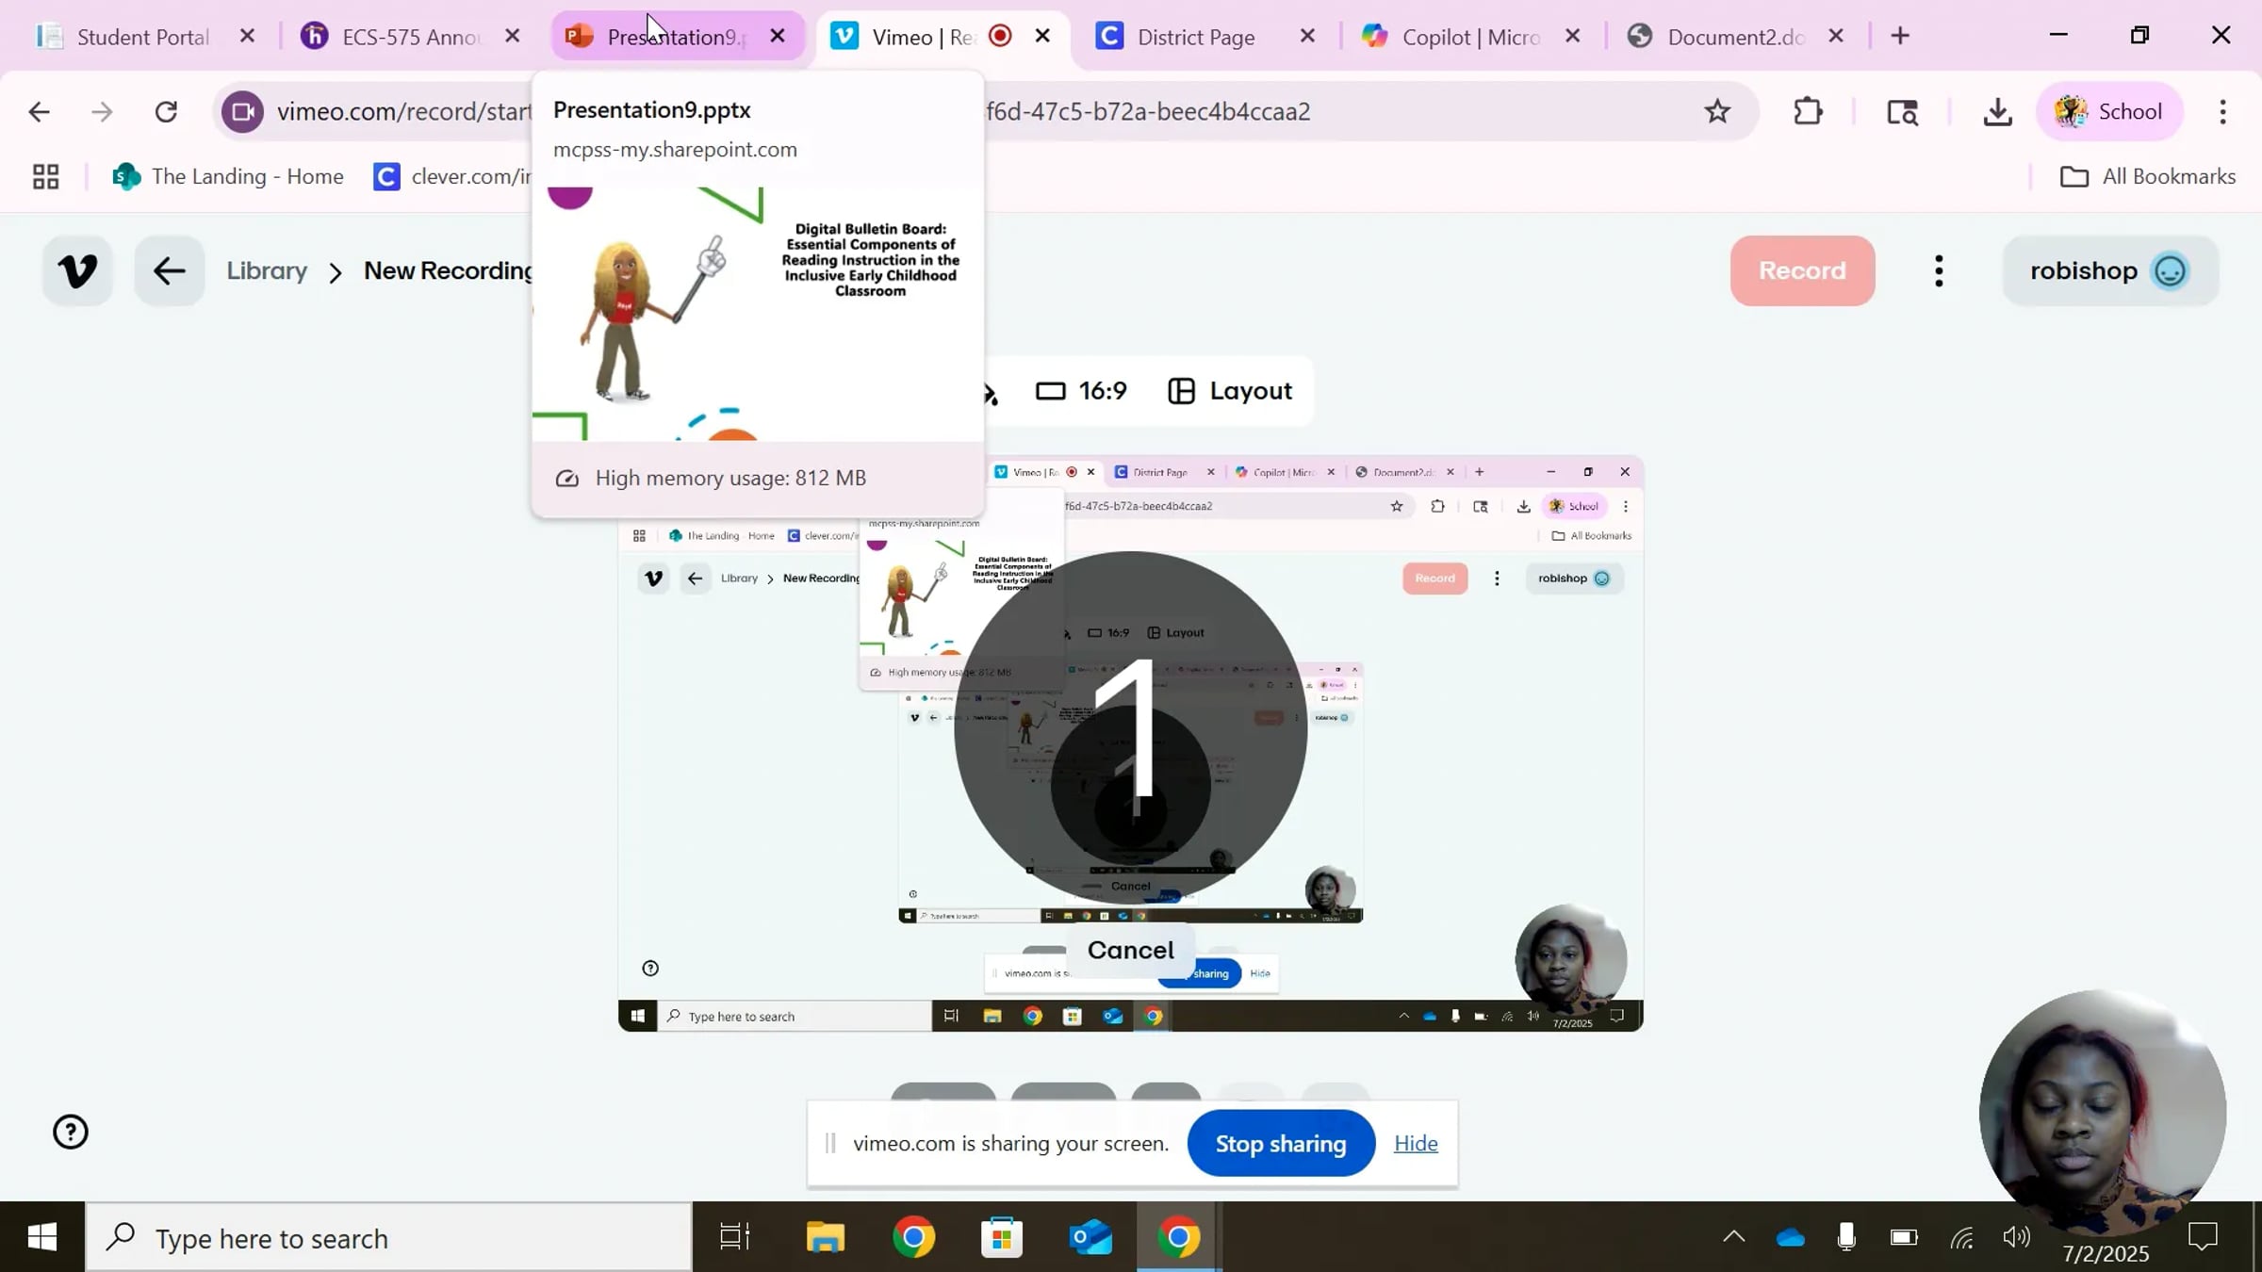Open battery status tray icon
The width and height of the screenshot is (2262, 1272).
point(1903,1237)
